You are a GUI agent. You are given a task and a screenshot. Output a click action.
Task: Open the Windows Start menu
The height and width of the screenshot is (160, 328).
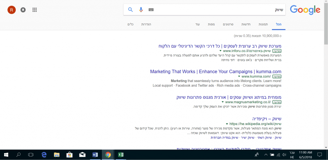coord(6,155)
